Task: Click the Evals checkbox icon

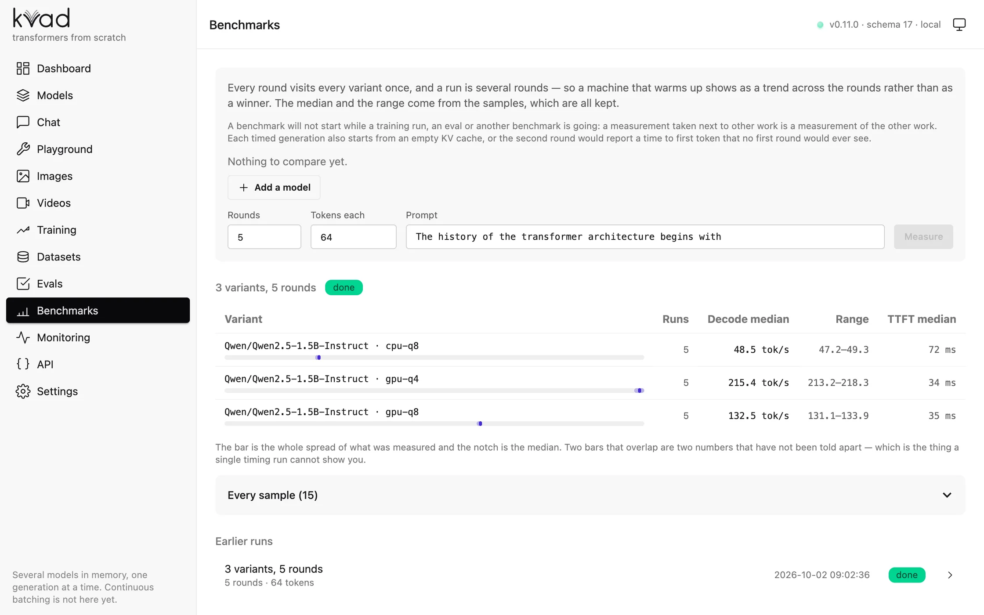Action: (23, 284)
